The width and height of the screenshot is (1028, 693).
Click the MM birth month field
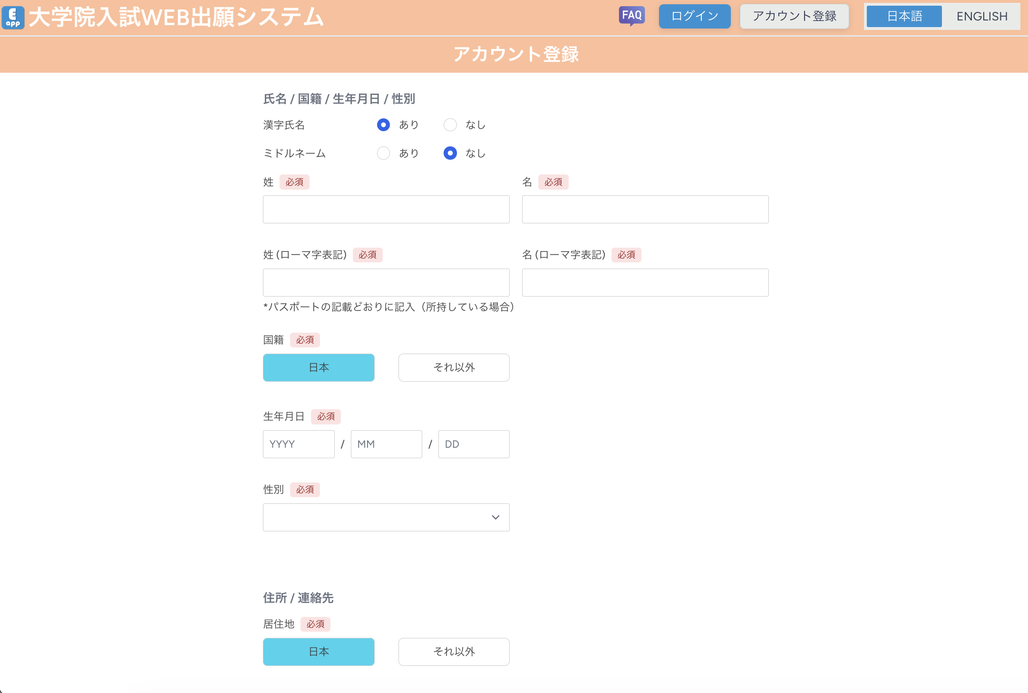(386, 444)
